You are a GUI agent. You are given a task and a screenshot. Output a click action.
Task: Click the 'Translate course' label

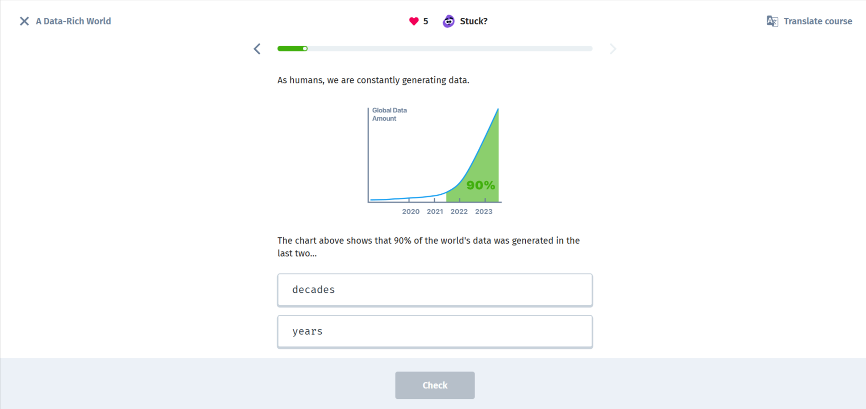pos(818,21)
